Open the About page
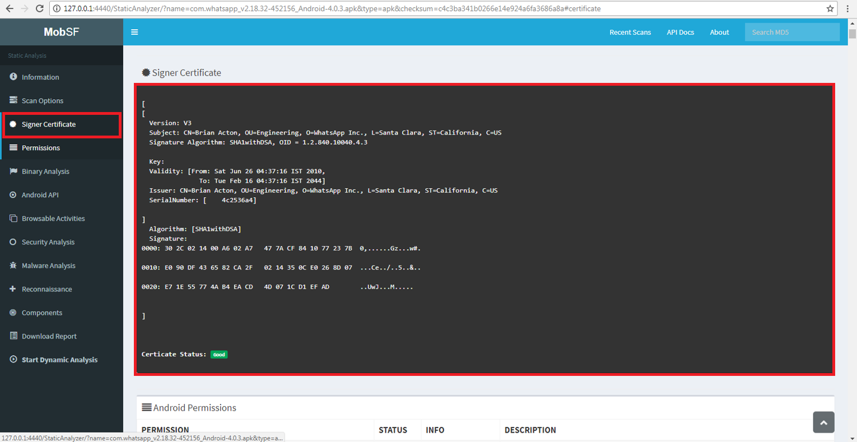Viewport: 857px width, 442px height. click(719, 32)
